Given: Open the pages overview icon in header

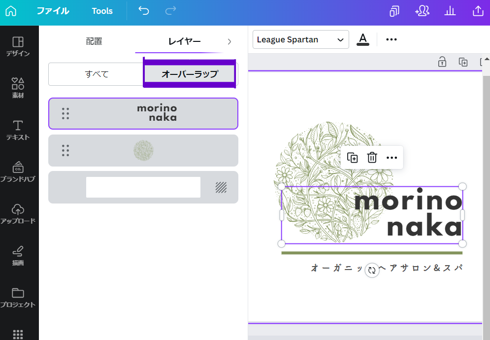Looking at the screenshot, I should (394, 11).
